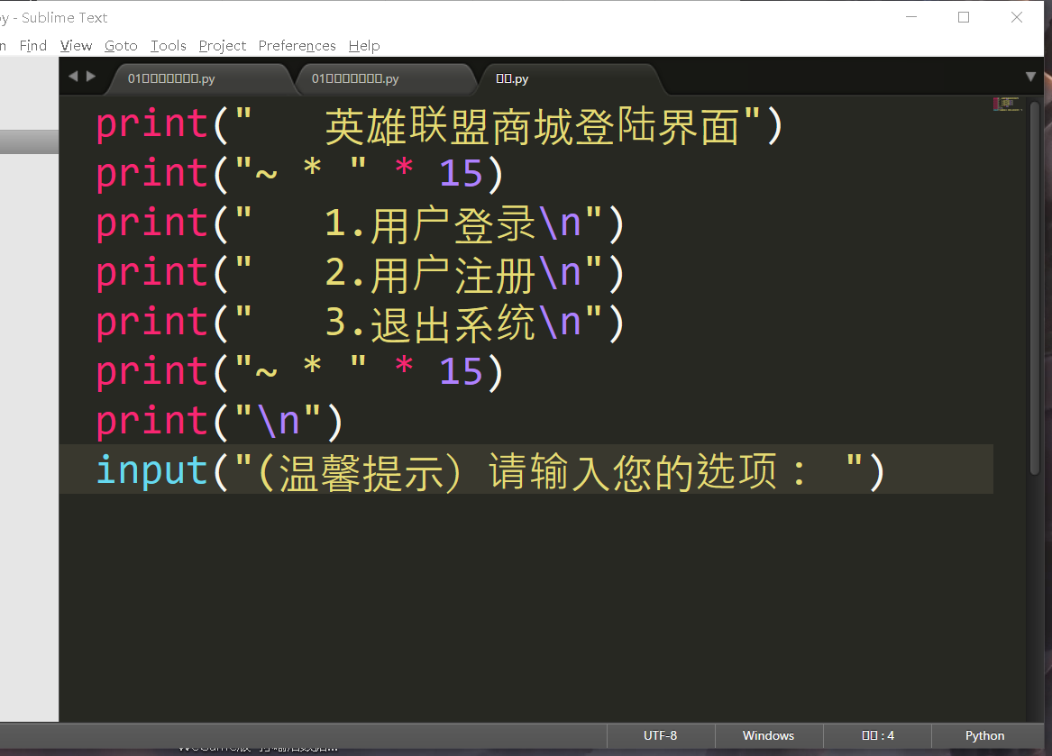Open the Help menu

point(364,46)
